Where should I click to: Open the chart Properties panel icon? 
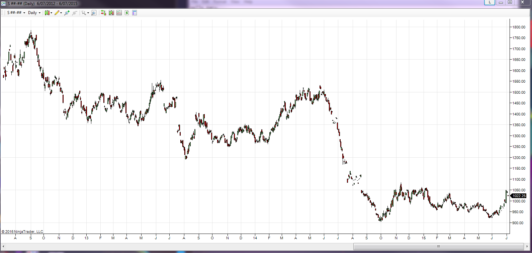tap(135, 13)
